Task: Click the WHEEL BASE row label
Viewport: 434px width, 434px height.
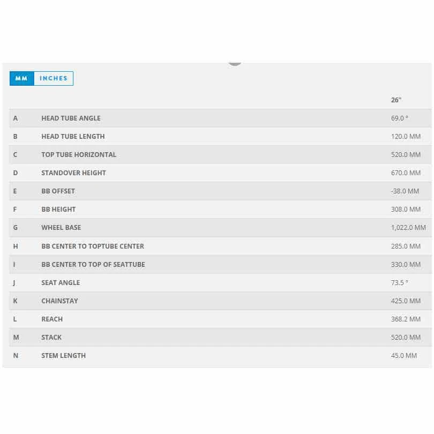Action: [61, 227]
